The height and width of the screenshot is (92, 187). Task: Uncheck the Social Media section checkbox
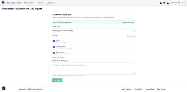coord(54,53)
